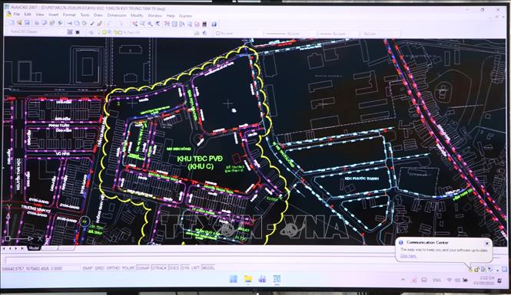
Task: Activate the Pan realtime tool
Action: coord(134,24)
